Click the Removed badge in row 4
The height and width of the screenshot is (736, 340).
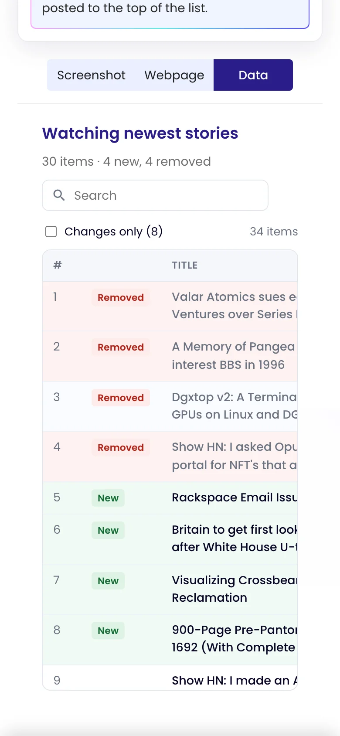(x=121, y=447)
